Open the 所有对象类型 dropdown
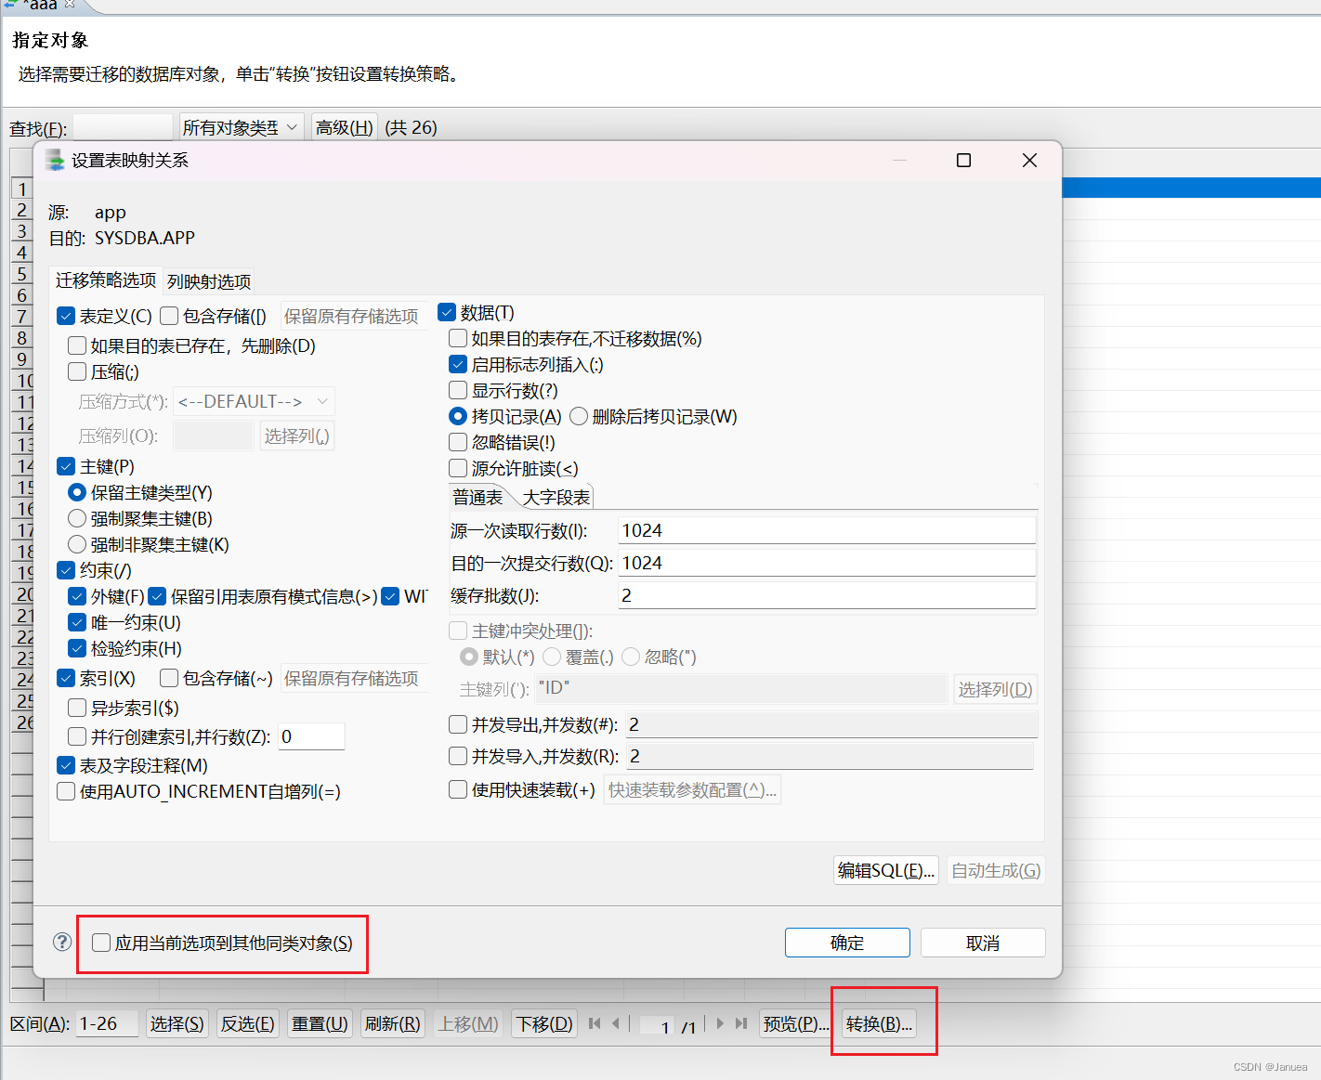The width and height of the screenshot is (1321, 1080). [241, 127]
